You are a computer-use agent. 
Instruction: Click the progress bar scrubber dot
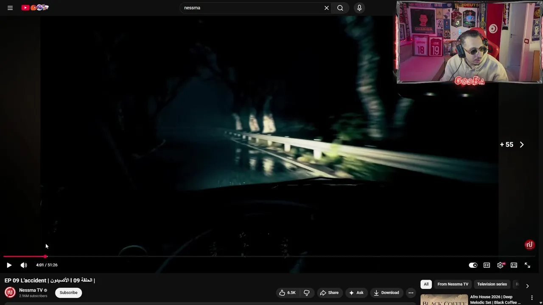tap(45, 256)
